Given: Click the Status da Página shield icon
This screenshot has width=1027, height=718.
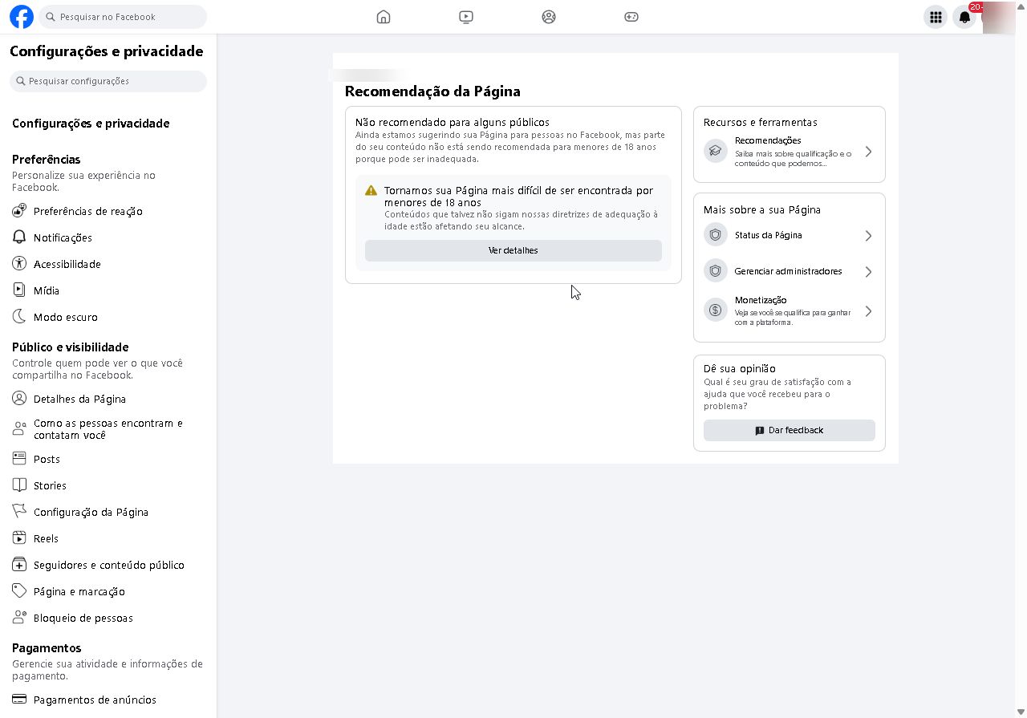Looking at the screenshot, I should (716, 235).
